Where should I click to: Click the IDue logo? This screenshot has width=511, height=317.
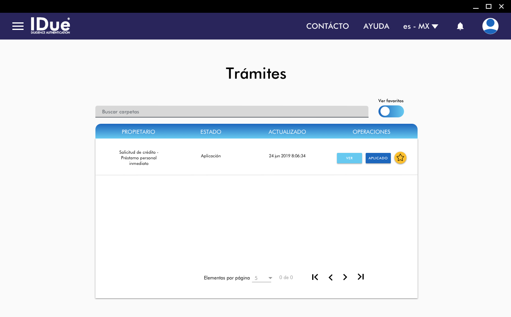pos(50,26)
